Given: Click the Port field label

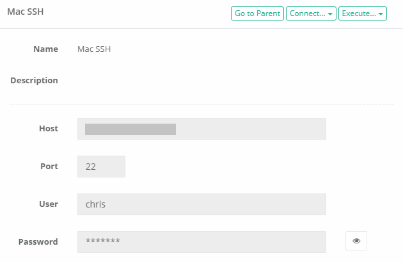Looking at the screenshot, I should coord(49,167).
